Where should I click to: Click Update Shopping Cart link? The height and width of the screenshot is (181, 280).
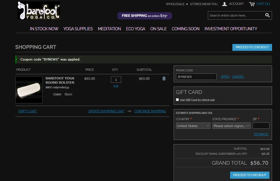[106, 111]
